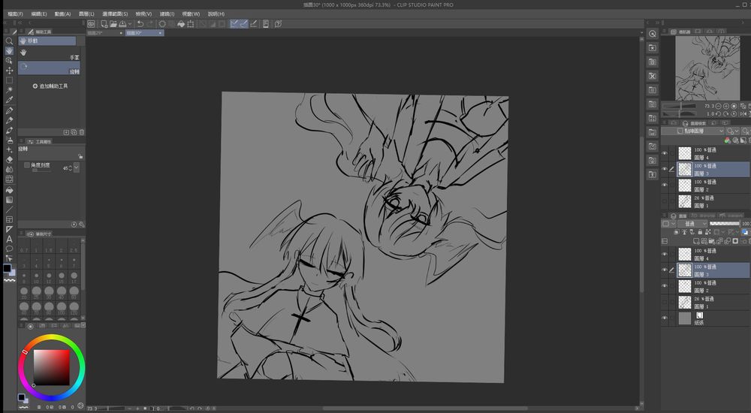Open the save icon dropdown arrow
Viewport: 751px width, 413px height.
click(130, 23)
